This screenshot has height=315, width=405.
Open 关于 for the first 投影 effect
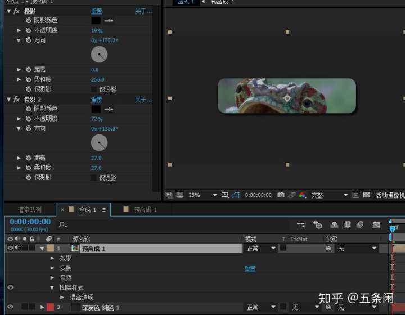(143, 11)
